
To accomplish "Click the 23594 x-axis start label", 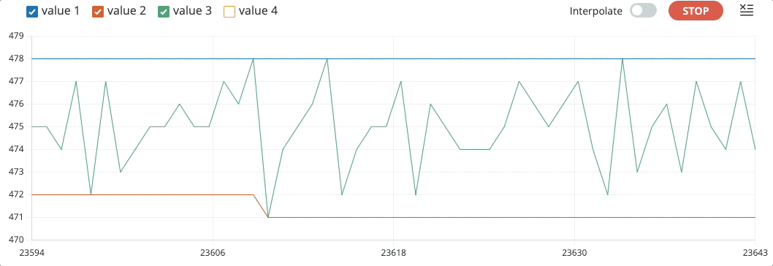I will [x=32, y=253].
